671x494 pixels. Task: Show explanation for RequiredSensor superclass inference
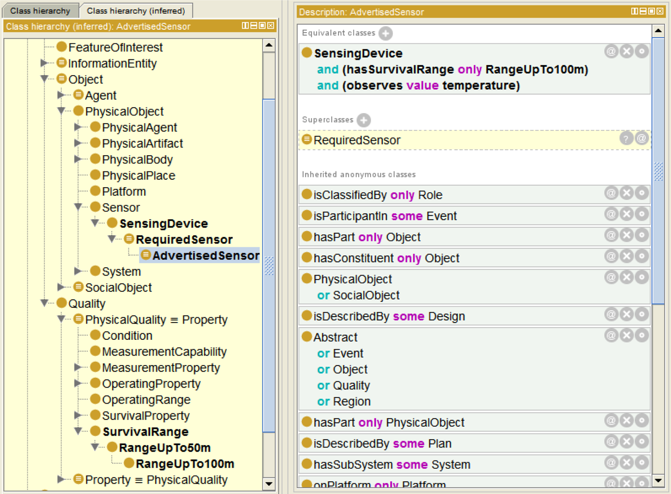[626, 139]
